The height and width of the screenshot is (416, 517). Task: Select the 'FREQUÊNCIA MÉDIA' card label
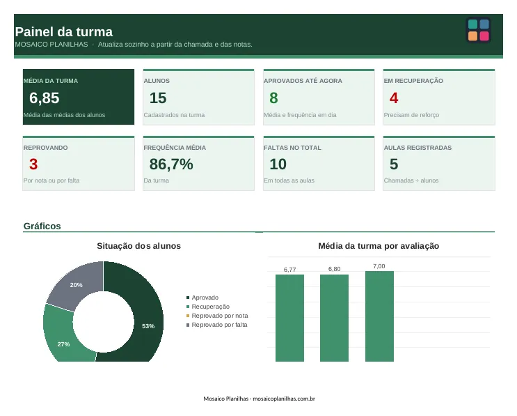click(175, 148)
